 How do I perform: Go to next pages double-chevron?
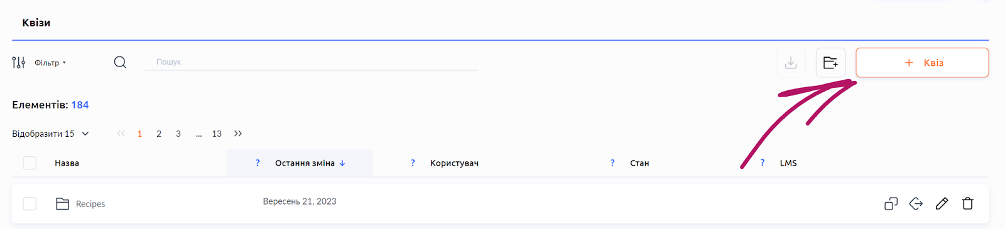click(238, 134)
